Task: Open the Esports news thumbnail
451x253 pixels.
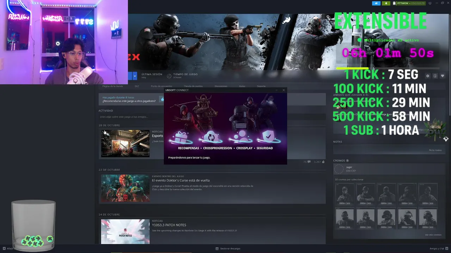Action: pos(125,143)
